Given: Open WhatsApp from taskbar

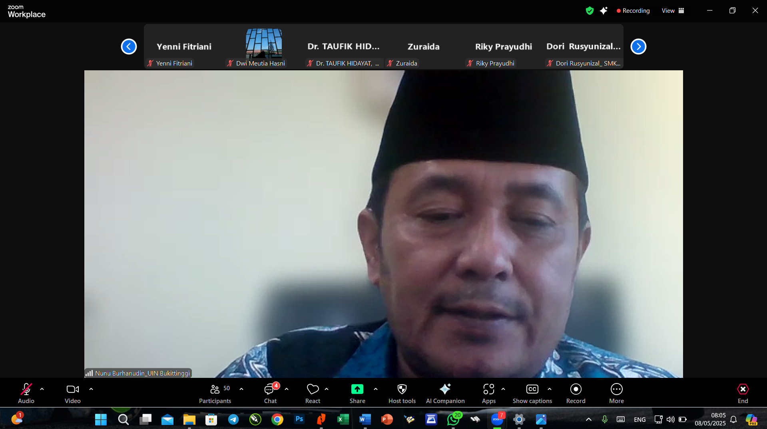Looking at the screenshot, I should pyautogui.click(x=453, y=419).
